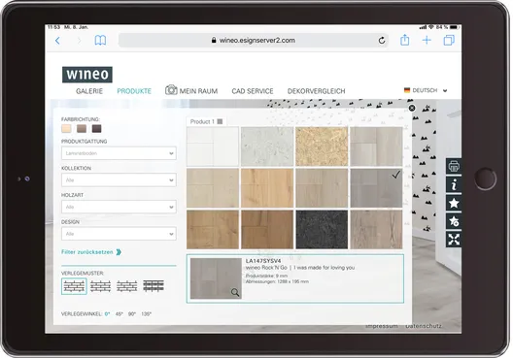This screenshot has width=513, height=358.
Task: Click the star with plus icon
Action: 454,221
